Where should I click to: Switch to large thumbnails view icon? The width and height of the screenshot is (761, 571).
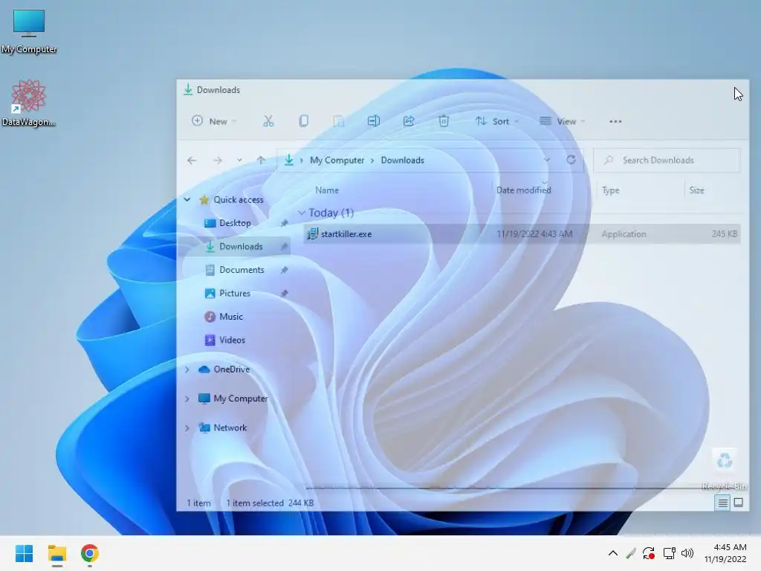(x=739, y=503)
